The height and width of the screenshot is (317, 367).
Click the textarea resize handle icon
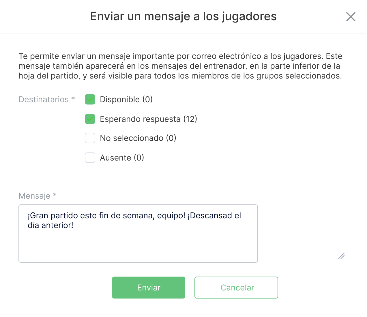[341, 256]
